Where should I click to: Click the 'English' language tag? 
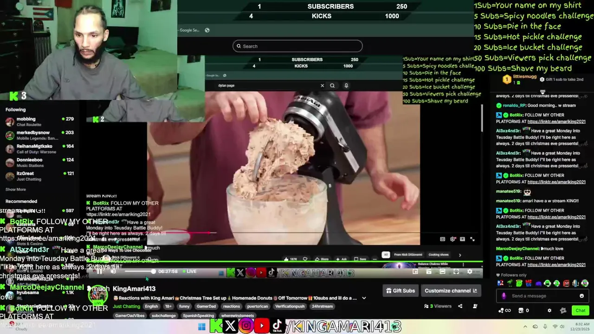click(x=151, y=307)
